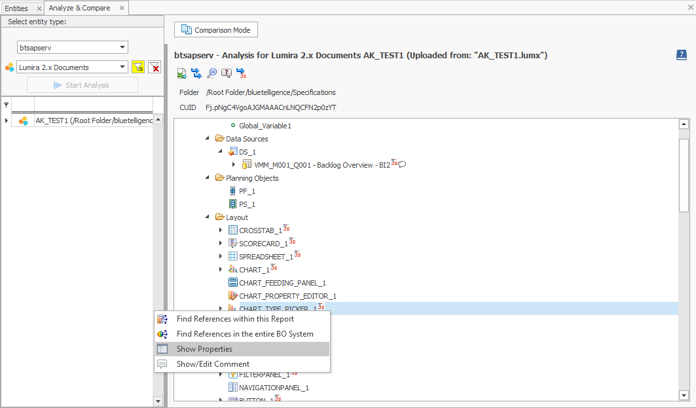This screenshot has height=408, width=696.
Task: Open the search magnifier toolbar icon
Action: click(211, 73)
